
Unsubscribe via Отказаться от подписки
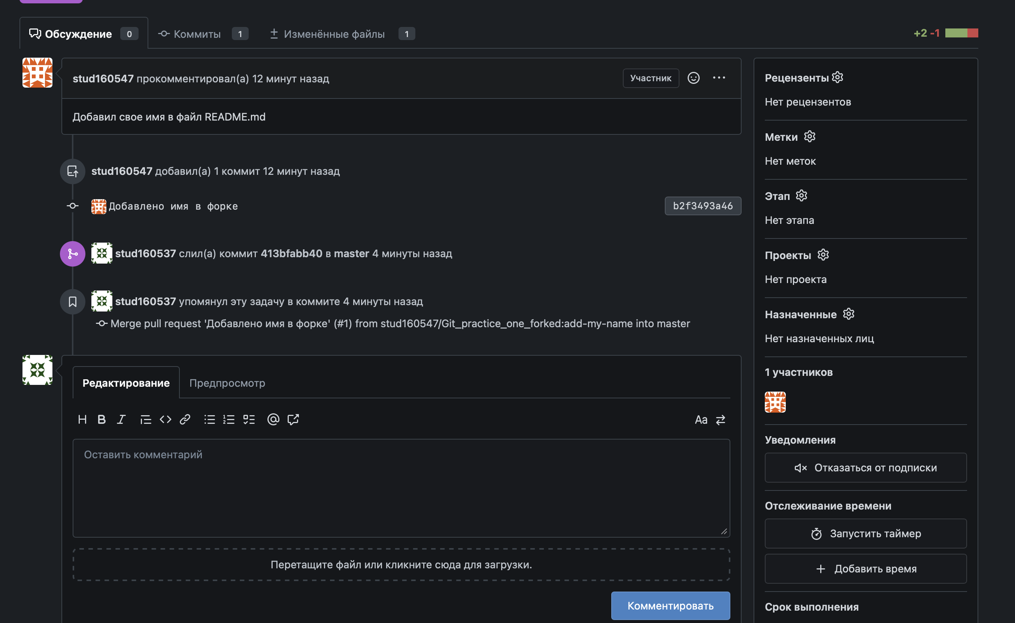point(866,468)
